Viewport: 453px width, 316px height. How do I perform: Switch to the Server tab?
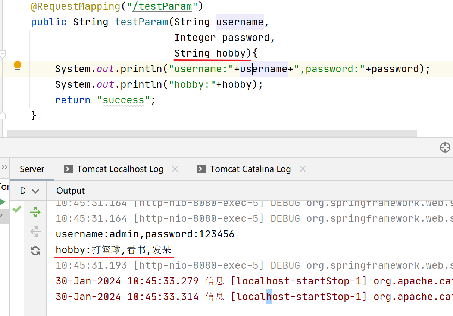pyautogui.click(x=32, y=169)
